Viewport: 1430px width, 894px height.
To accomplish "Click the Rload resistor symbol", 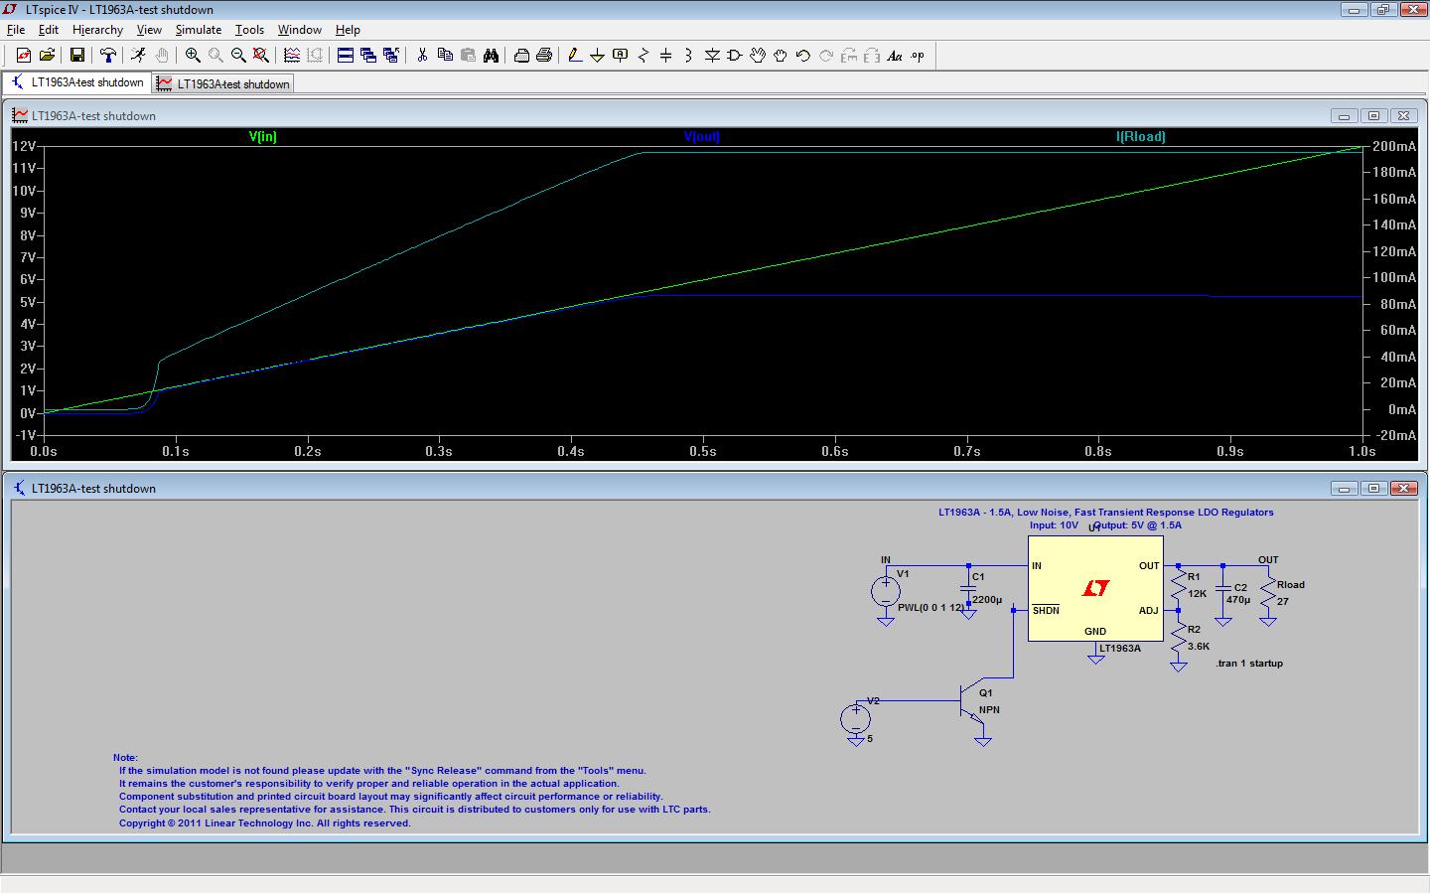I will pyautogui.click(x=1268, y=594).
